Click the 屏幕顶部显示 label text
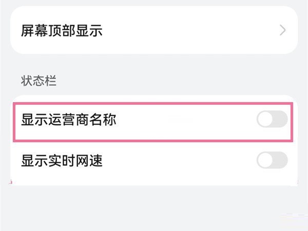Viewport: 308px width, 231px height. (x=62, y=30)
